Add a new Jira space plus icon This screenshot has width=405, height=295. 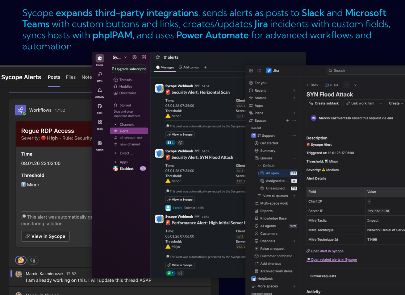coord(287,121)
